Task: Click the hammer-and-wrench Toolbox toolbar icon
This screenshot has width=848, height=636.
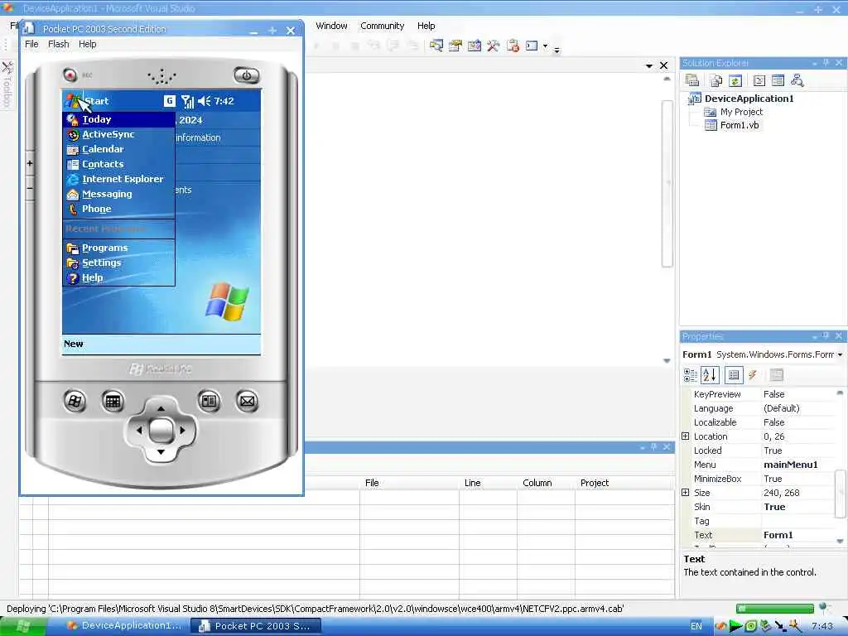Action: [493, 46]
